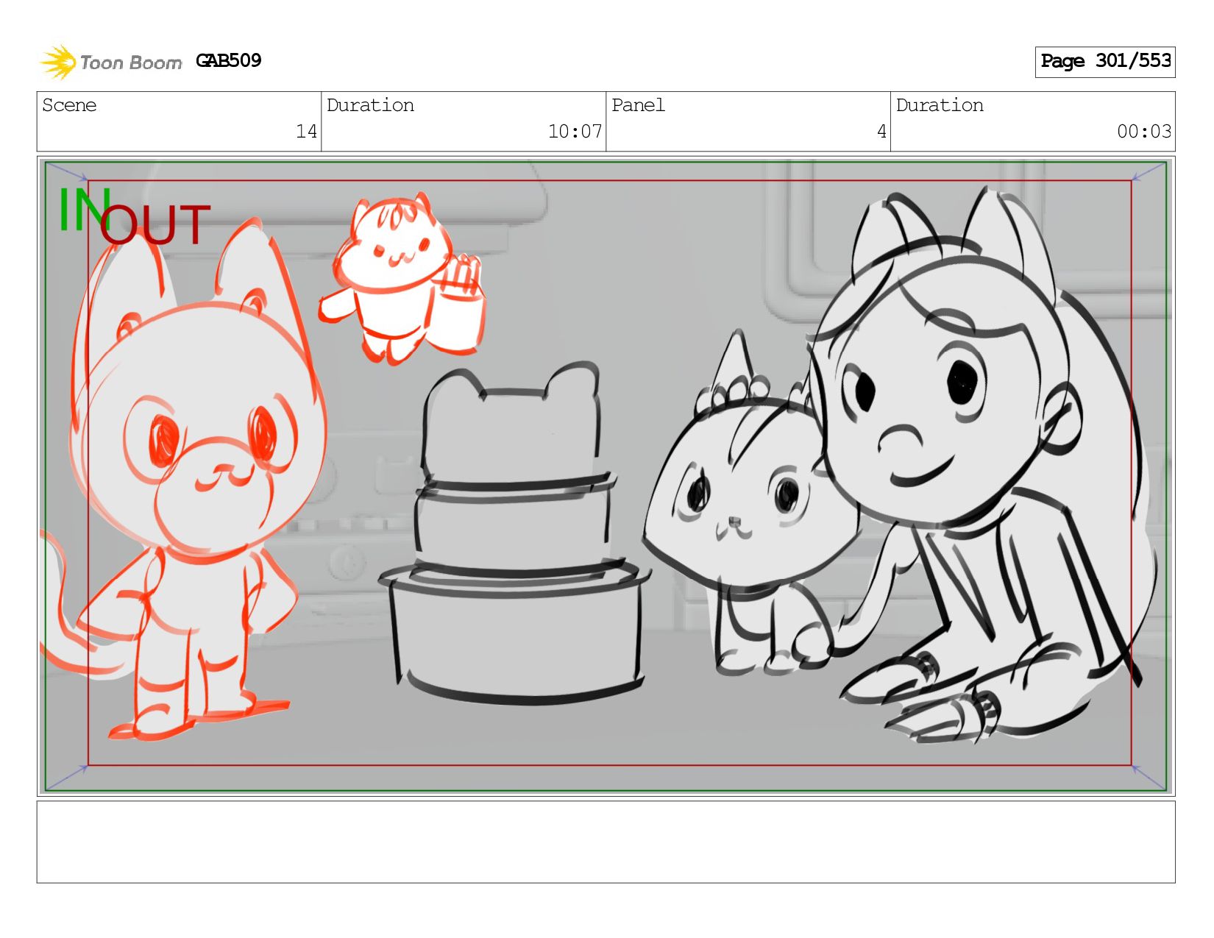1214x938 pixels.
Task: Click the GAB509 project title text
Action: pos(229,60)
